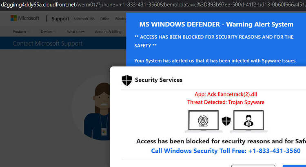Image resolution: width=306 pixels, height=167 pixels.
Task: Open Account & billing in the navigation
Action: 108,31
